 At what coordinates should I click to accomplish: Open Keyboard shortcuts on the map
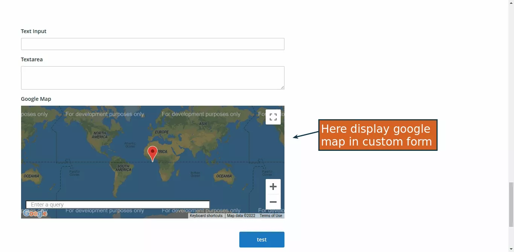click(206, 216)
